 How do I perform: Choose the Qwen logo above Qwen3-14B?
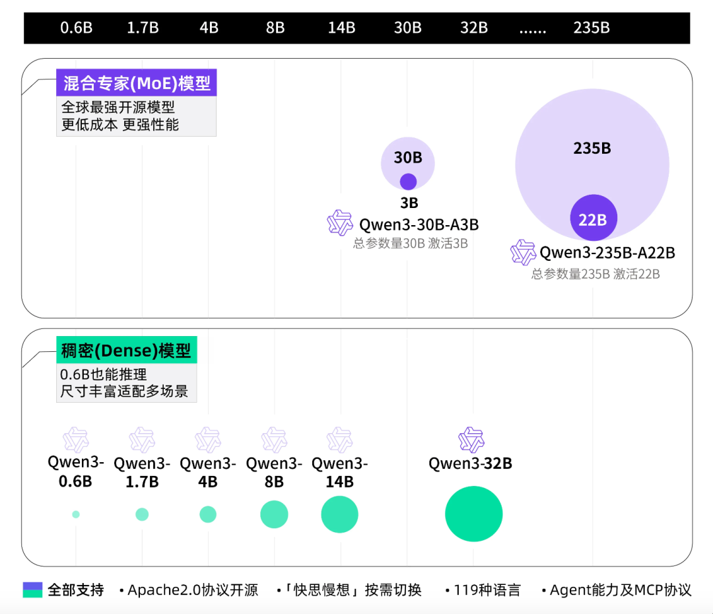340,440
